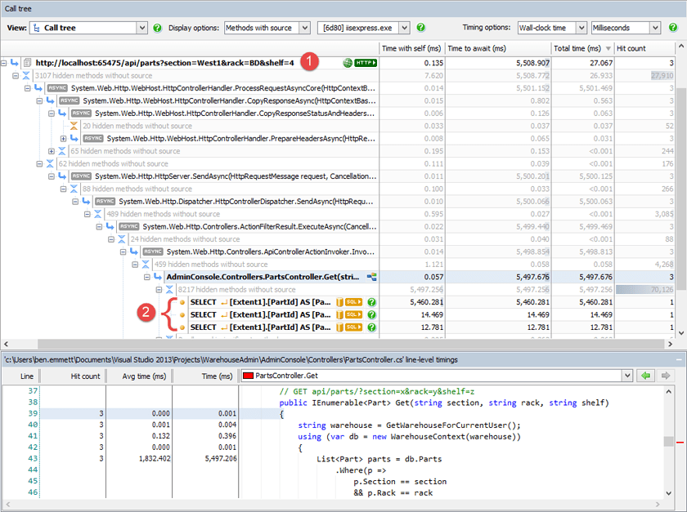The width and height of the screenshot is (687, 512).
Task: Click the help icon next to the third SELECT query
Action: 371,327
